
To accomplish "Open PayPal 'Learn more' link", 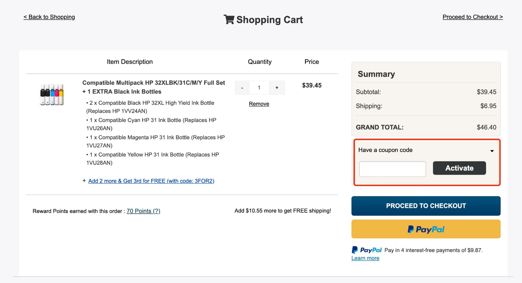I will (x=365, y=258).
